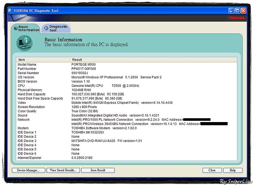Click Version 1.10 value
Viewport: 254px width, 185px height.
81,81
